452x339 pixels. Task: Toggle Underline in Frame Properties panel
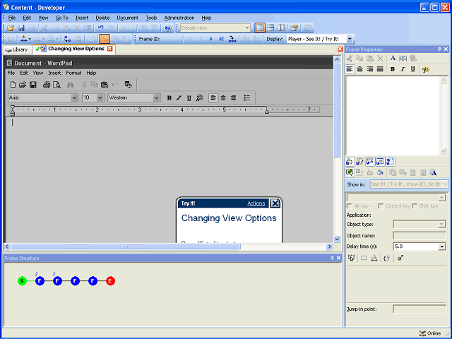(412, 69)
